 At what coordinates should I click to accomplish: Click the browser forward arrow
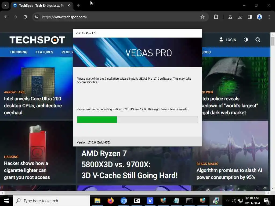[x=16, y=17]
